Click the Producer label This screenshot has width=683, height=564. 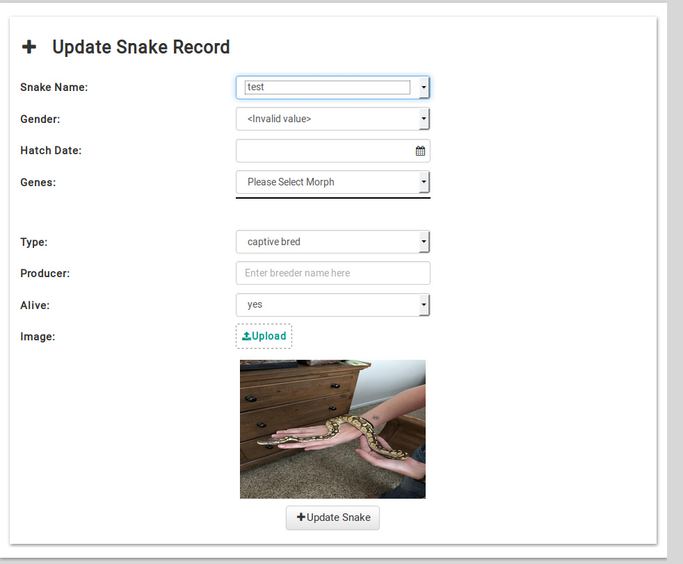[x=45, y=274]
